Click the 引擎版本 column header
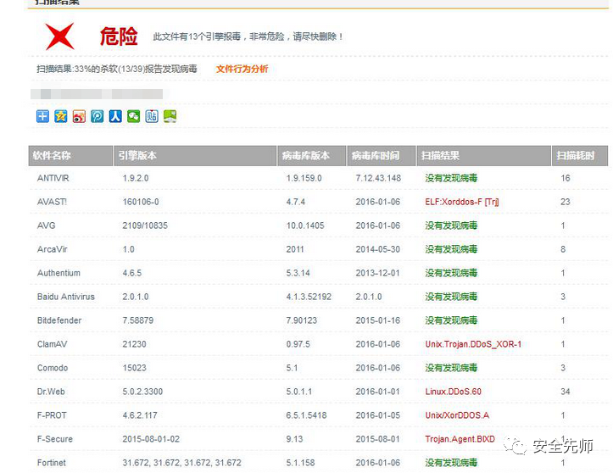This screenshot has width=613, height=473. coord(195,156)
